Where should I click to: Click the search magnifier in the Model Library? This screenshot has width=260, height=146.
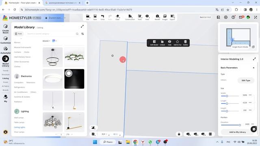pyautogui.click(x=77, y=34)
